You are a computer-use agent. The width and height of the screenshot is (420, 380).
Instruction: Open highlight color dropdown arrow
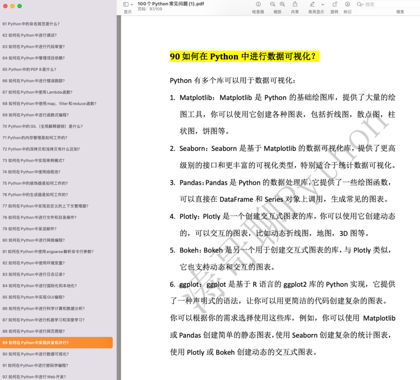[x=322, y=4]
